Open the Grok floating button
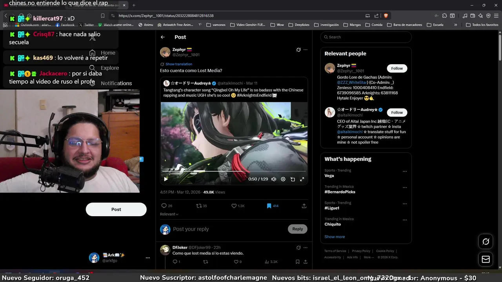 [x=486, y=242]
